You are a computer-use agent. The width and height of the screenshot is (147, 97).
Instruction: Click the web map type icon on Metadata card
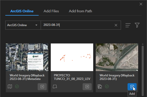(10, 86)
